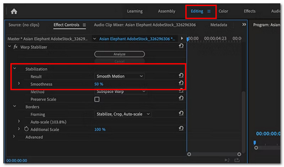Enable the Preserve Scale checkbox
The image size is (284, 167).
97,99
